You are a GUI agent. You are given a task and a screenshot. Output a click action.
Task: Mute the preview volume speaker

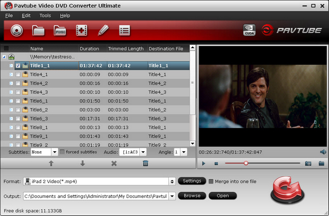[x=323, y=152]
